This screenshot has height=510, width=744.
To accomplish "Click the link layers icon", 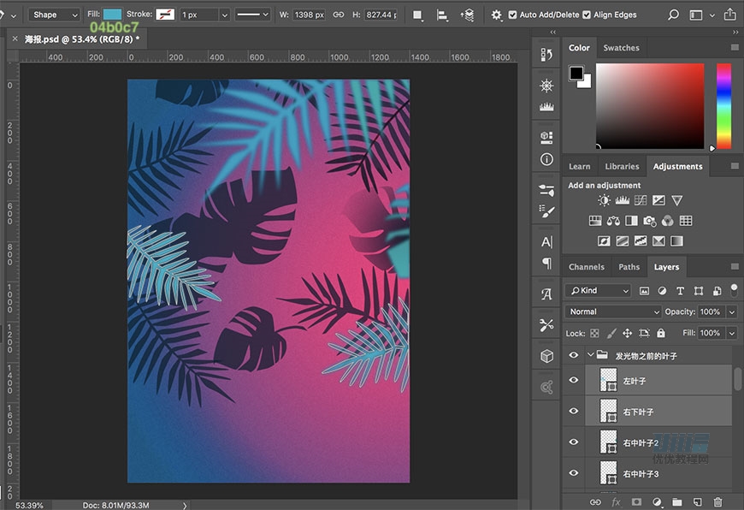I will tap(595, 501).
